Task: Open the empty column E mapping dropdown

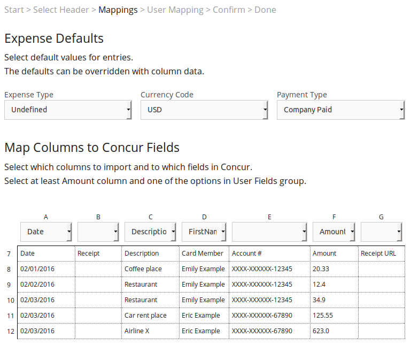Action: point(269,232)
